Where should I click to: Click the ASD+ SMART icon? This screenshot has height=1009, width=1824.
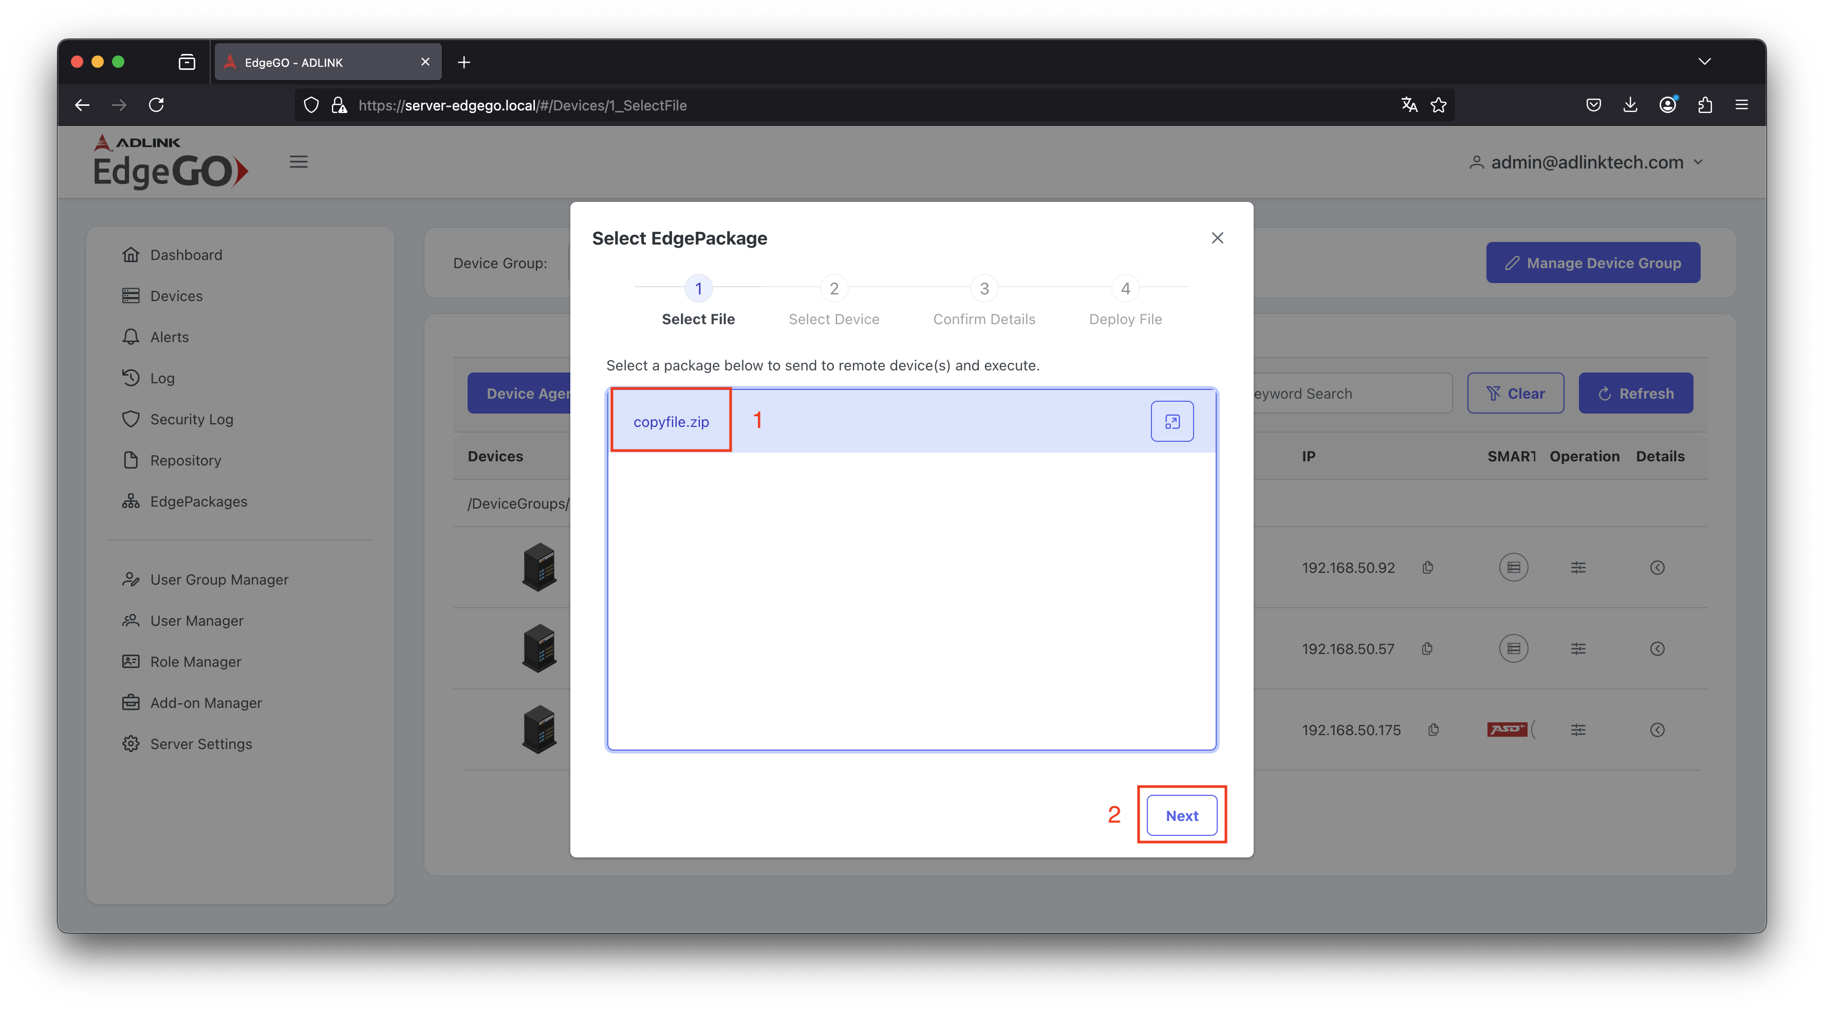pyautogui.click(x=1507, y=730)
